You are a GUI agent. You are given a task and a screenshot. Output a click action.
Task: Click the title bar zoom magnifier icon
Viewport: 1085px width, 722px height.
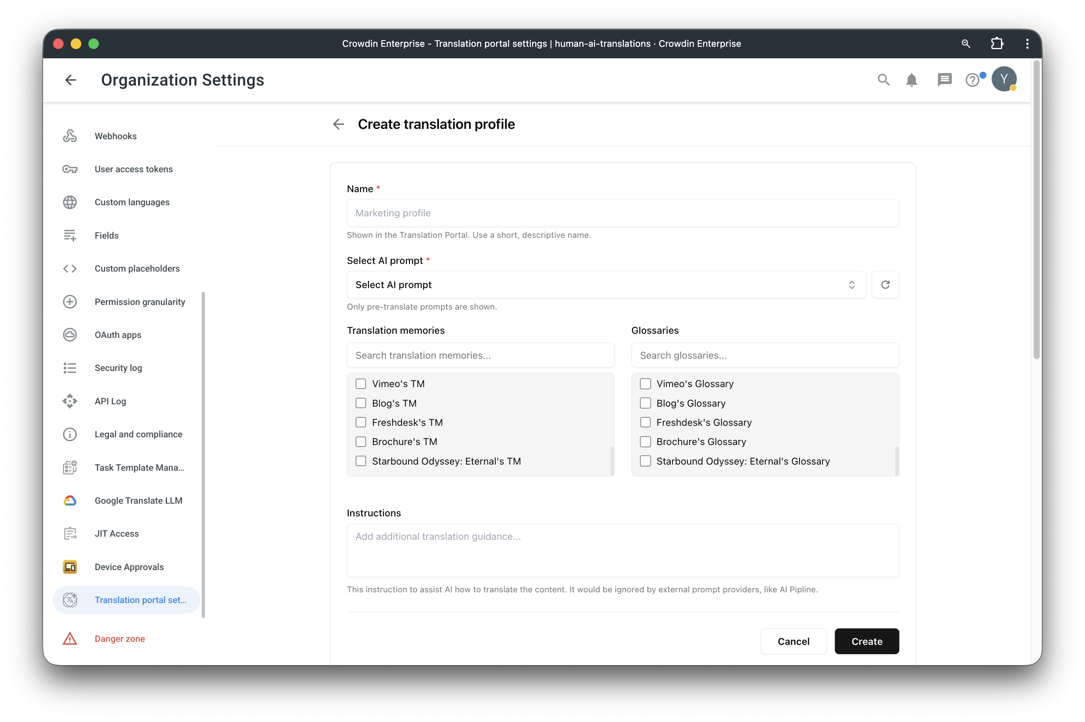(x=966, y=43)
